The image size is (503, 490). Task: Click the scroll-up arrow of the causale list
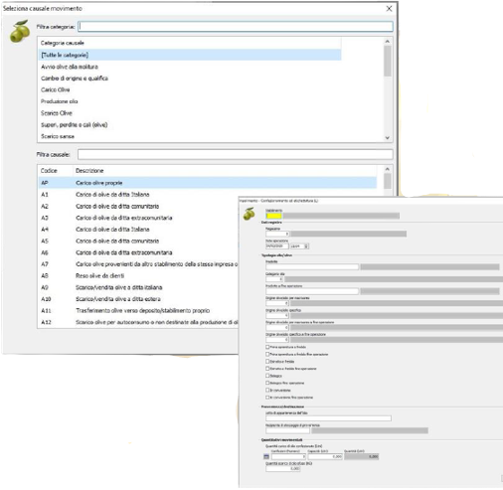tap(388, 169)
